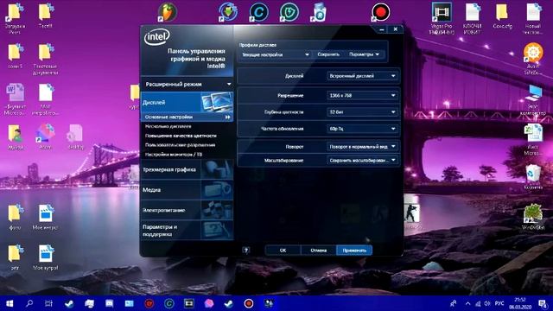Open the red record-circle desktop shortcut

coord(380,12)
